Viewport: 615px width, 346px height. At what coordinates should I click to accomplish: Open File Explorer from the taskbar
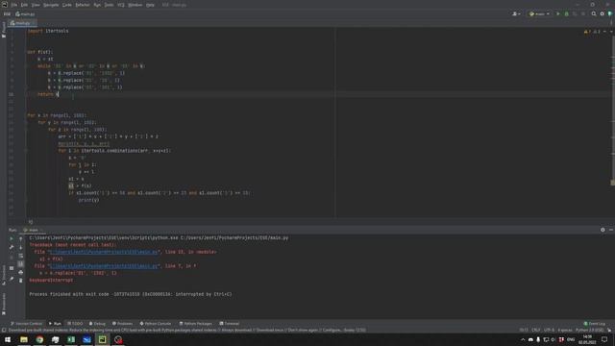[24, 339]
